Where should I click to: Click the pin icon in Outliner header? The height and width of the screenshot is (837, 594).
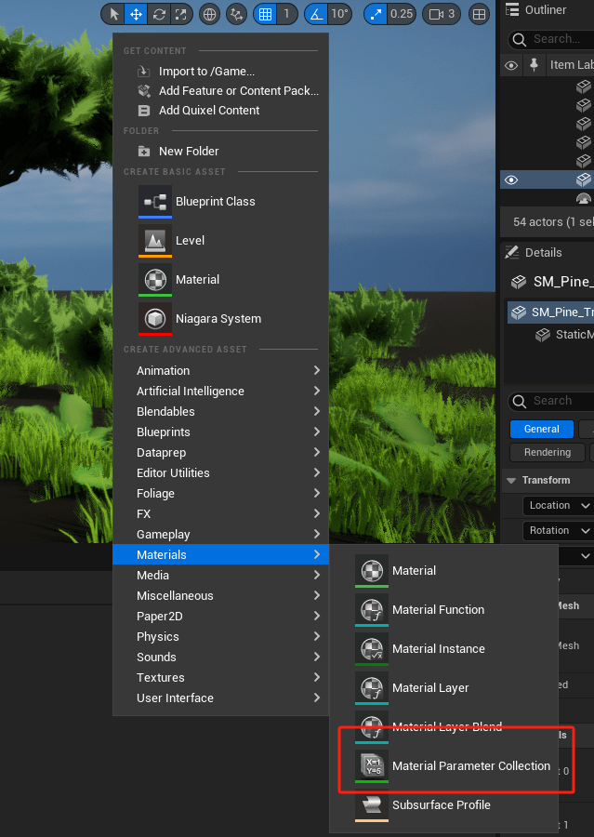tap(534, 65)
